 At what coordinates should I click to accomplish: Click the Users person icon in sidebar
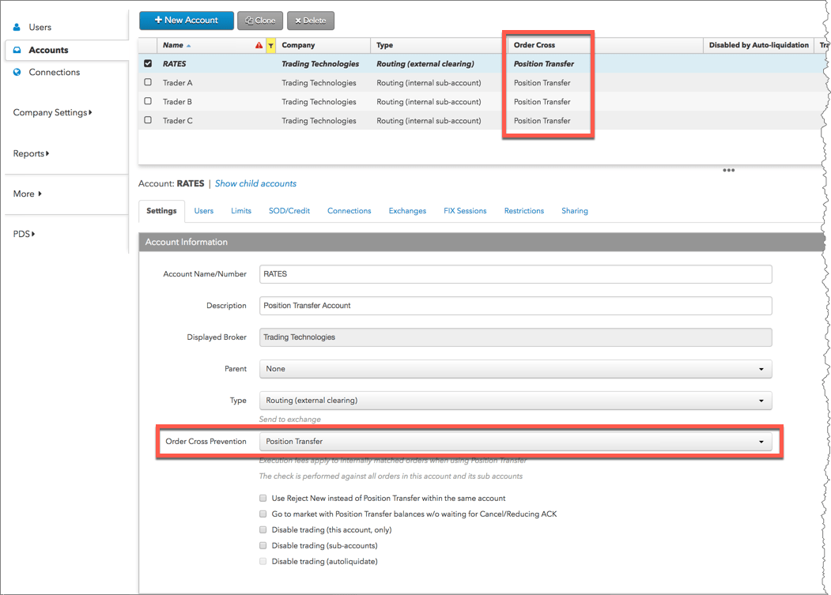click(17, 27)
